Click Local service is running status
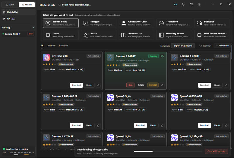This screenshot has width=234, height=158. click(x=17, y=149)
